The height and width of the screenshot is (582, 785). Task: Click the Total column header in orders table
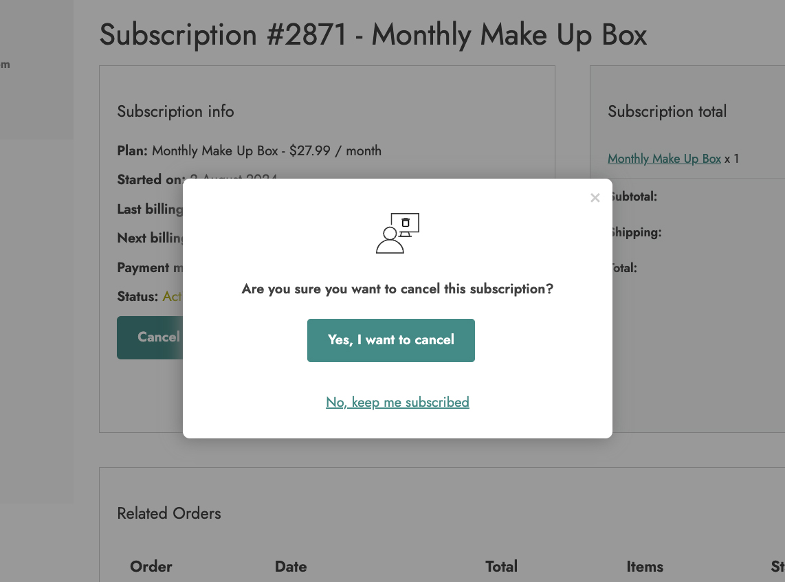(501, 567)
